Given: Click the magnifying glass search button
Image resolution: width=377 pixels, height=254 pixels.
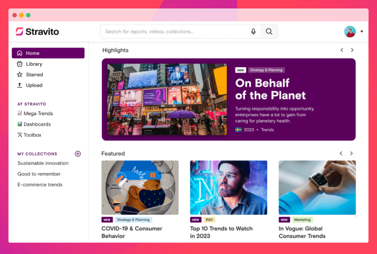Looking at the screenshot, I should point(269,32).
